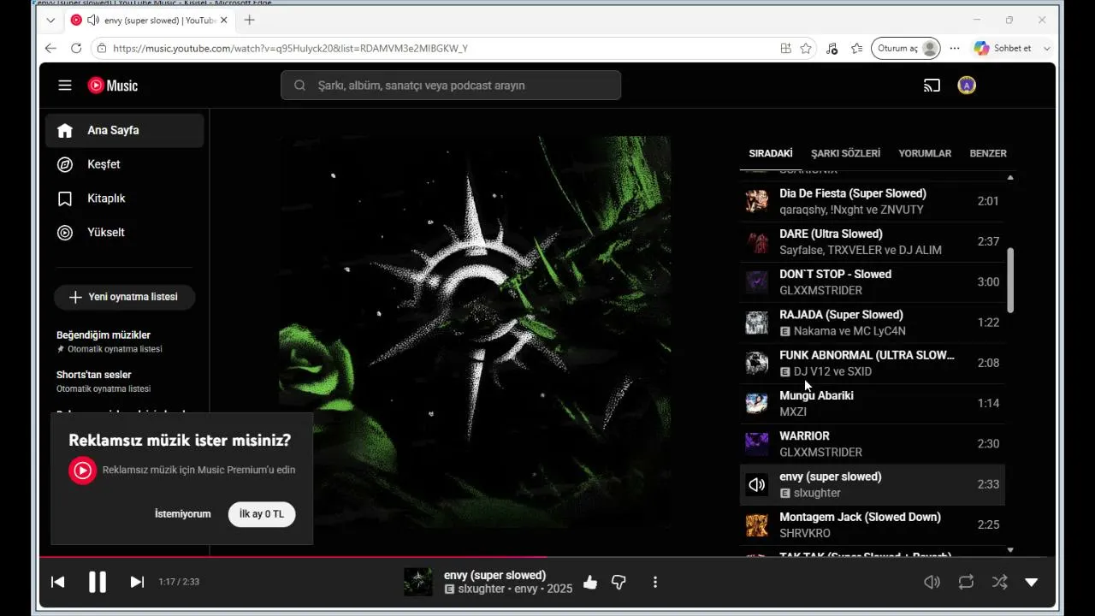Close the envy (super slowed) tab
This screenshot has height=616, width=1095.
(x=224, y=20)
